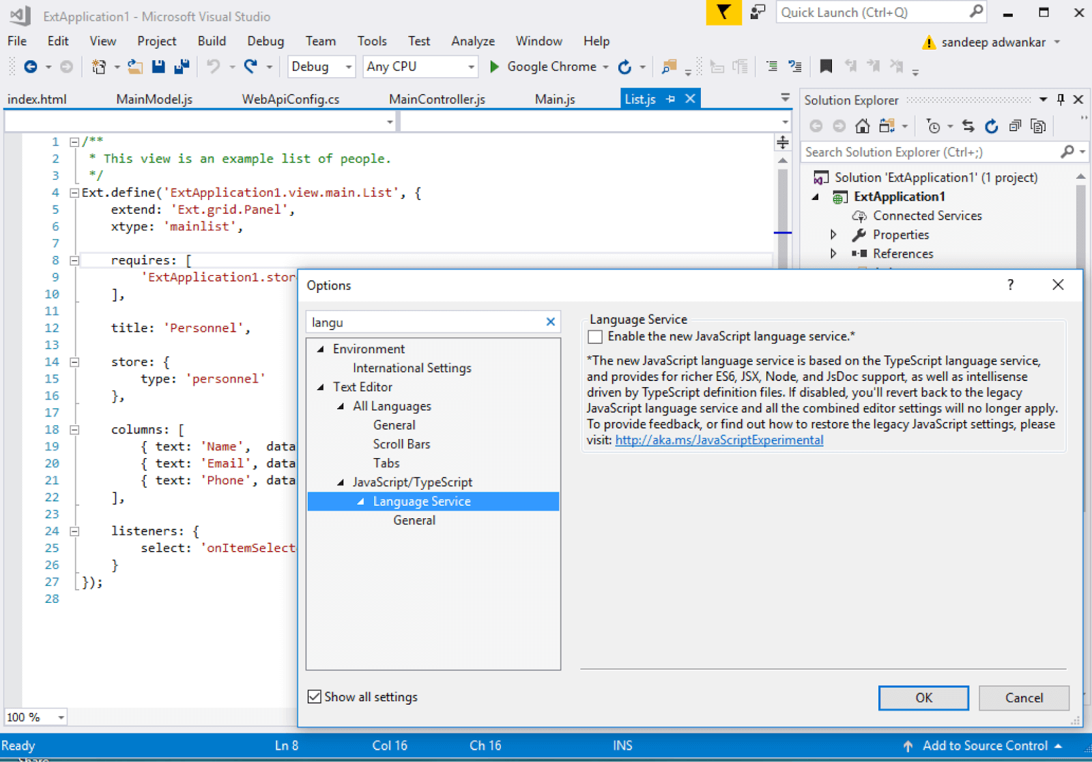Viewport: 1092px width, 762px height.
Task: Enable the new JavaScript language service checkbox
Action: click(595, 337)
